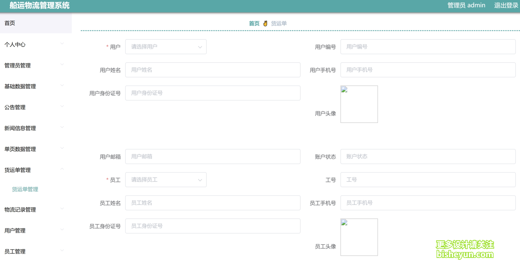Click the 船运物流管理系统 title
Viewport: 520px width, 268px height.
click(x=39, y=5)
